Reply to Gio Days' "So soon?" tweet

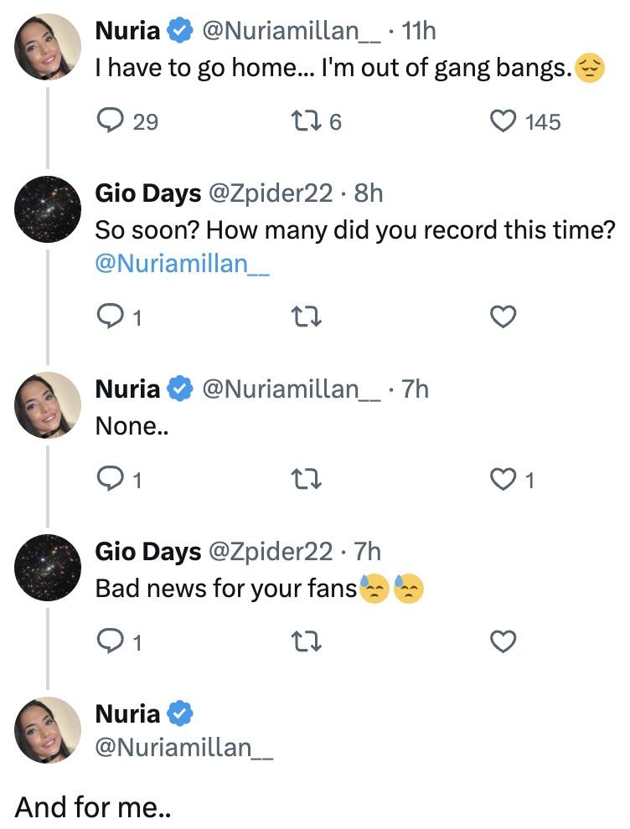click(x=111, y=317)
